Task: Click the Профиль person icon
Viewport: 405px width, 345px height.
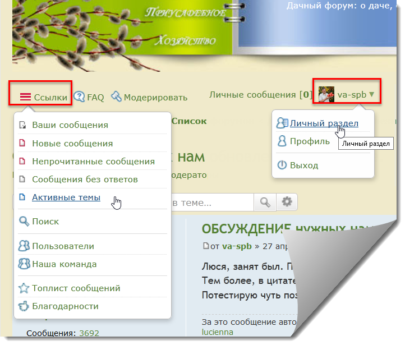Action: 283,141
